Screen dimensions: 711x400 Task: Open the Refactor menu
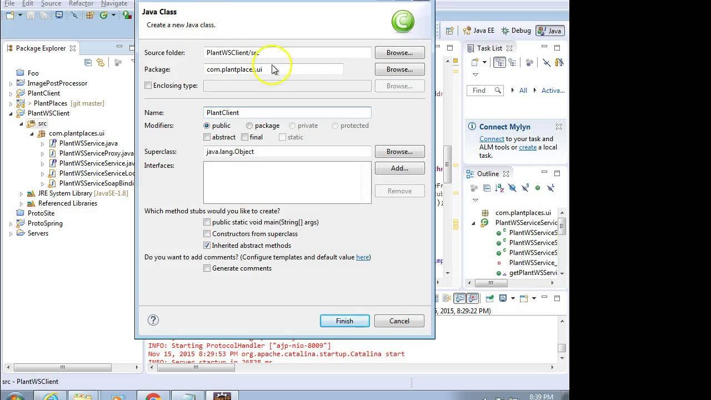81,3
